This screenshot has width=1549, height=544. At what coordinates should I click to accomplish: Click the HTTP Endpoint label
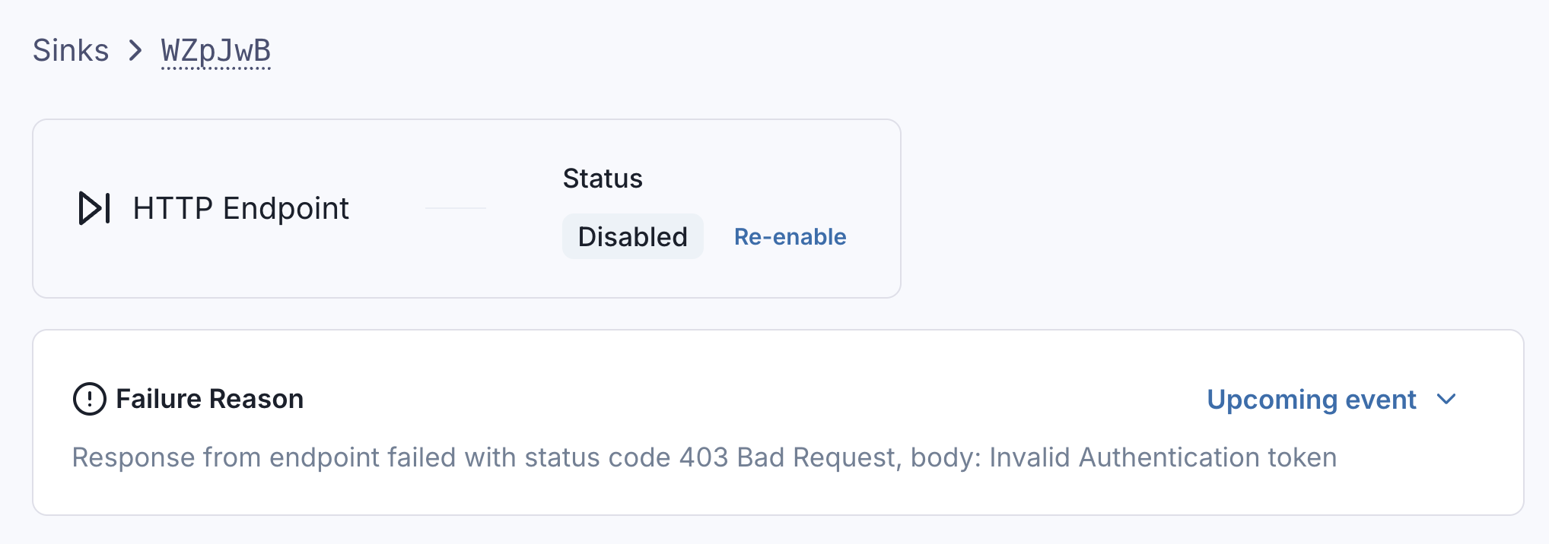tap(240, 208)
